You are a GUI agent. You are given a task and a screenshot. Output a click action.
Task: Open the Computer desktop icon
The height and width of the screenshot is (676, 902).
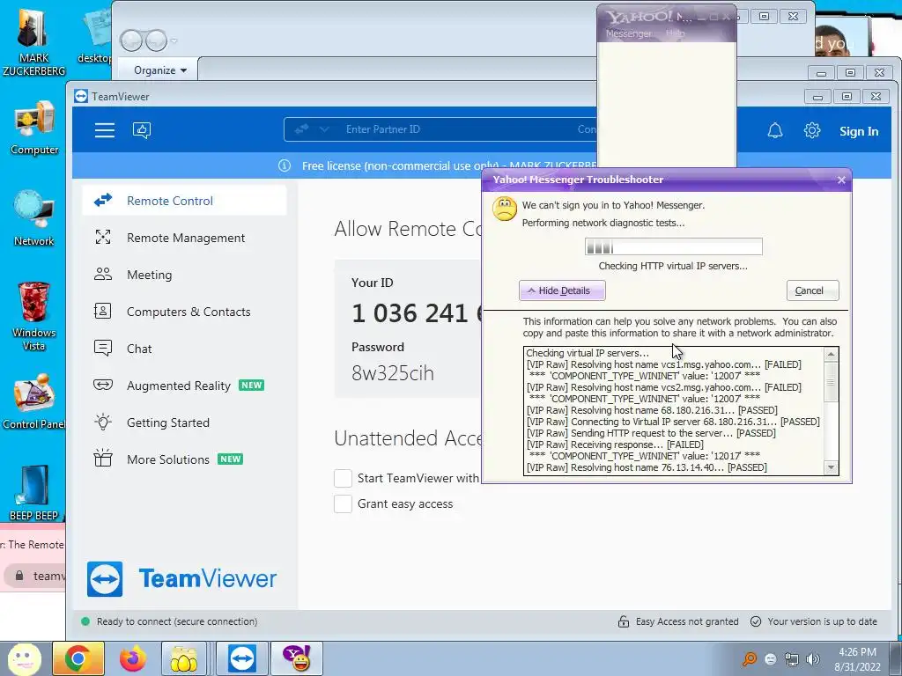coord(34,128)
